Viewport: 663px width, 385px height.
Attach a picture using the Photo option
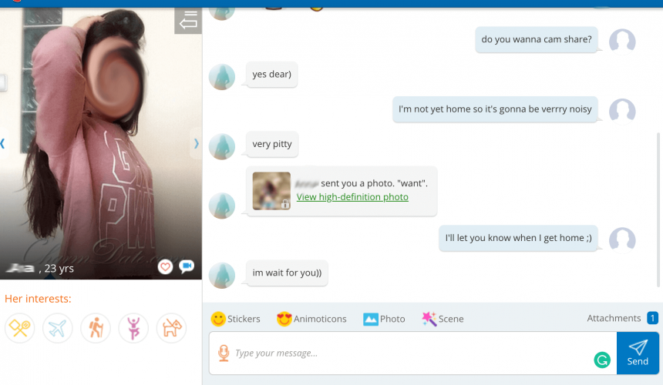tap(384, 319)
